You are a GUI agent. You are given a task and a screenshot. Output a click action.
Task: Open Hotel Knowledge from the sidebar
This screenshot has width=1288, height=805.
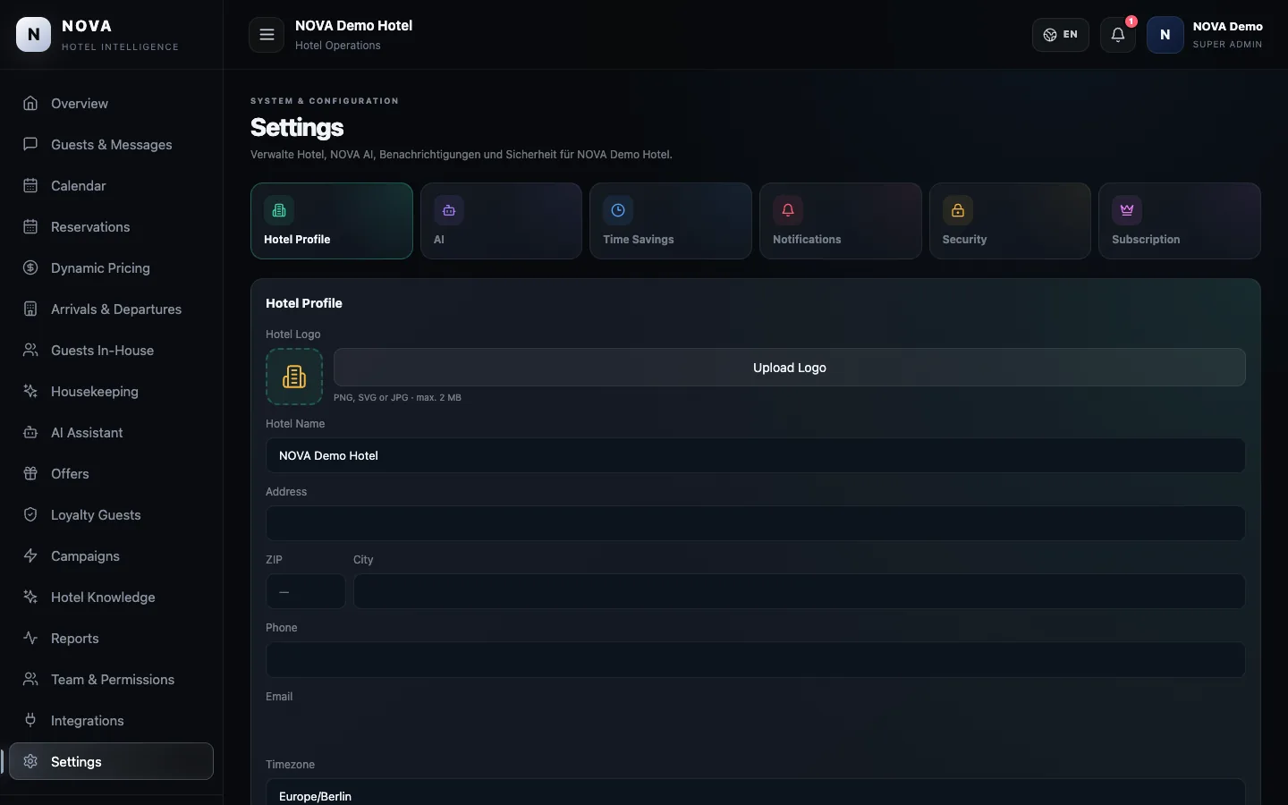(111, 597)
